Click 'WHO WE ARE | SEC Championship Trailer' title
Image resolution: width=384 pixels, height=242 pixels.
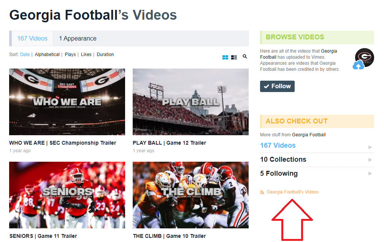(x=63, y=143)
